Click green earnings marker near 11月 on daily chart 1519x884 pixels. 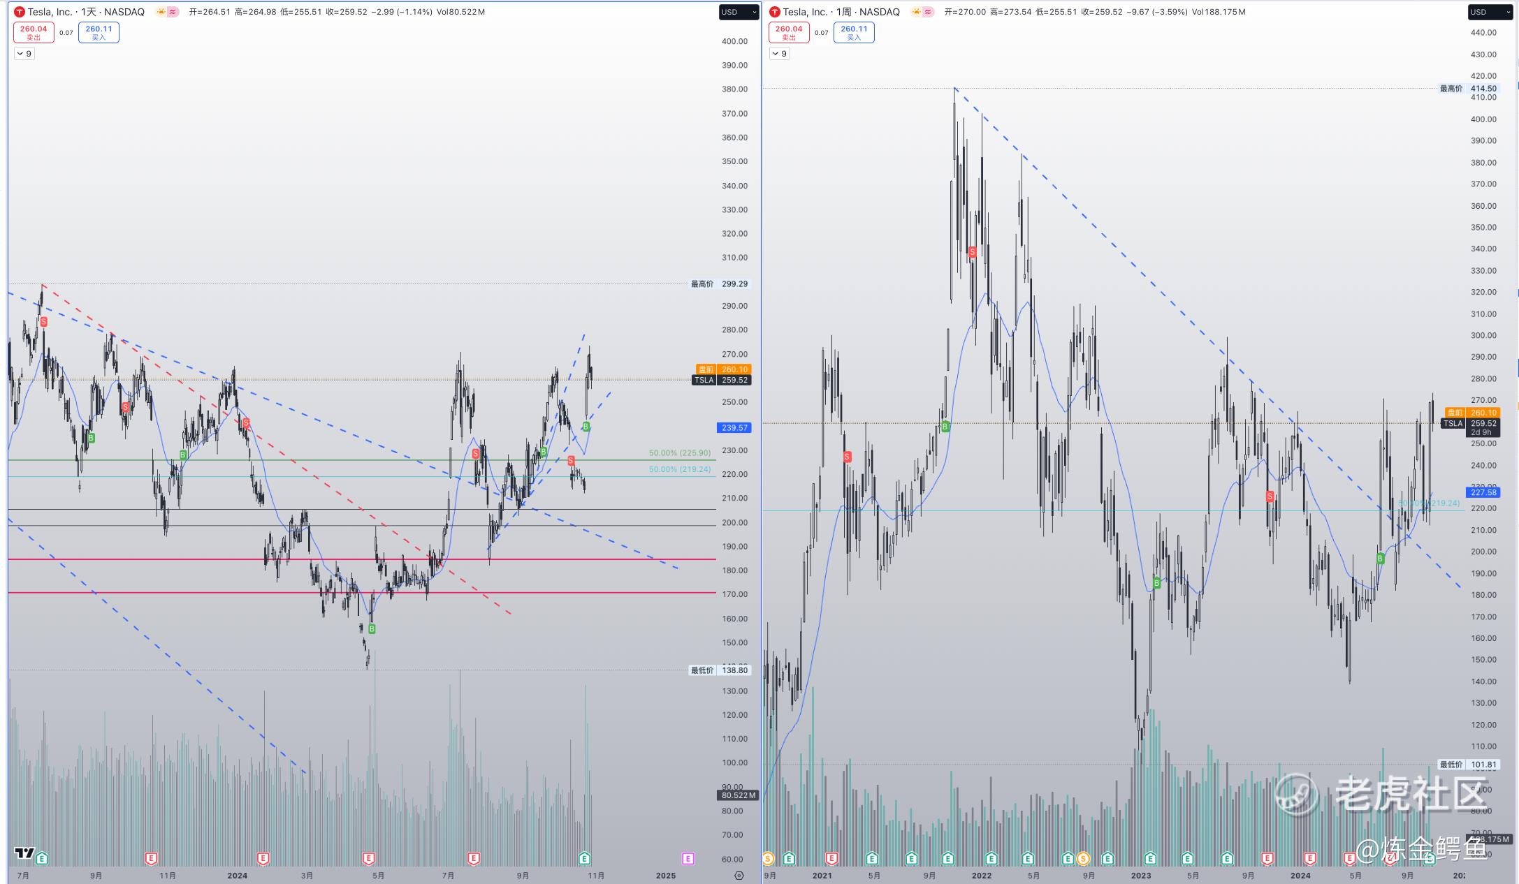[x=585, y=858]
